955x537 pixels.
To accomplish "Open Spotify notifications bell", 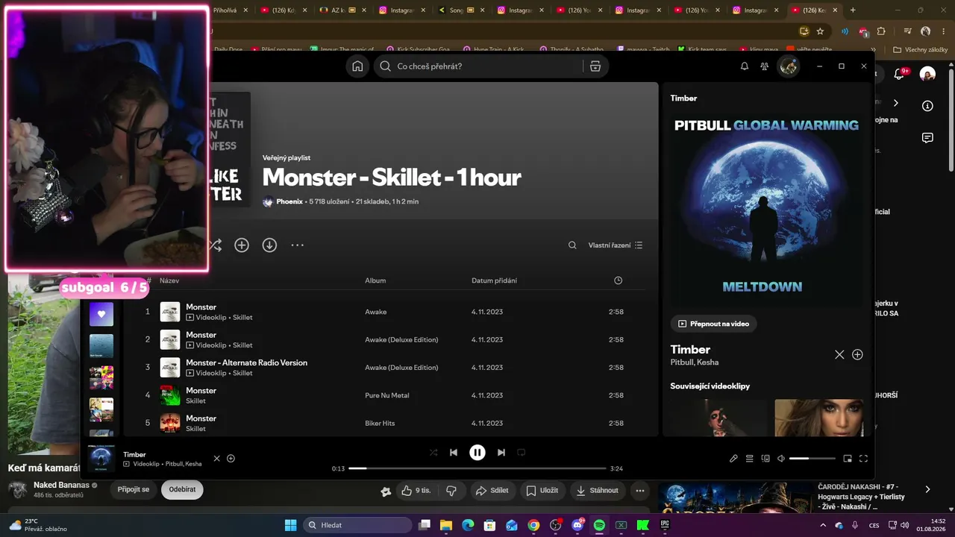I will click(x=744, y=66).
